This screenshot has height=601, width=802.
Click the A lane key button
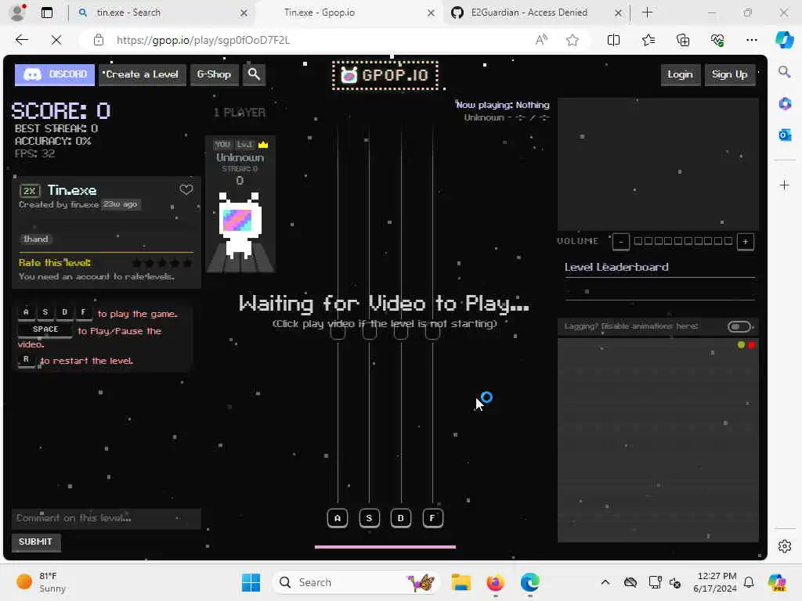pyautogui.click(x=338, y=518)
